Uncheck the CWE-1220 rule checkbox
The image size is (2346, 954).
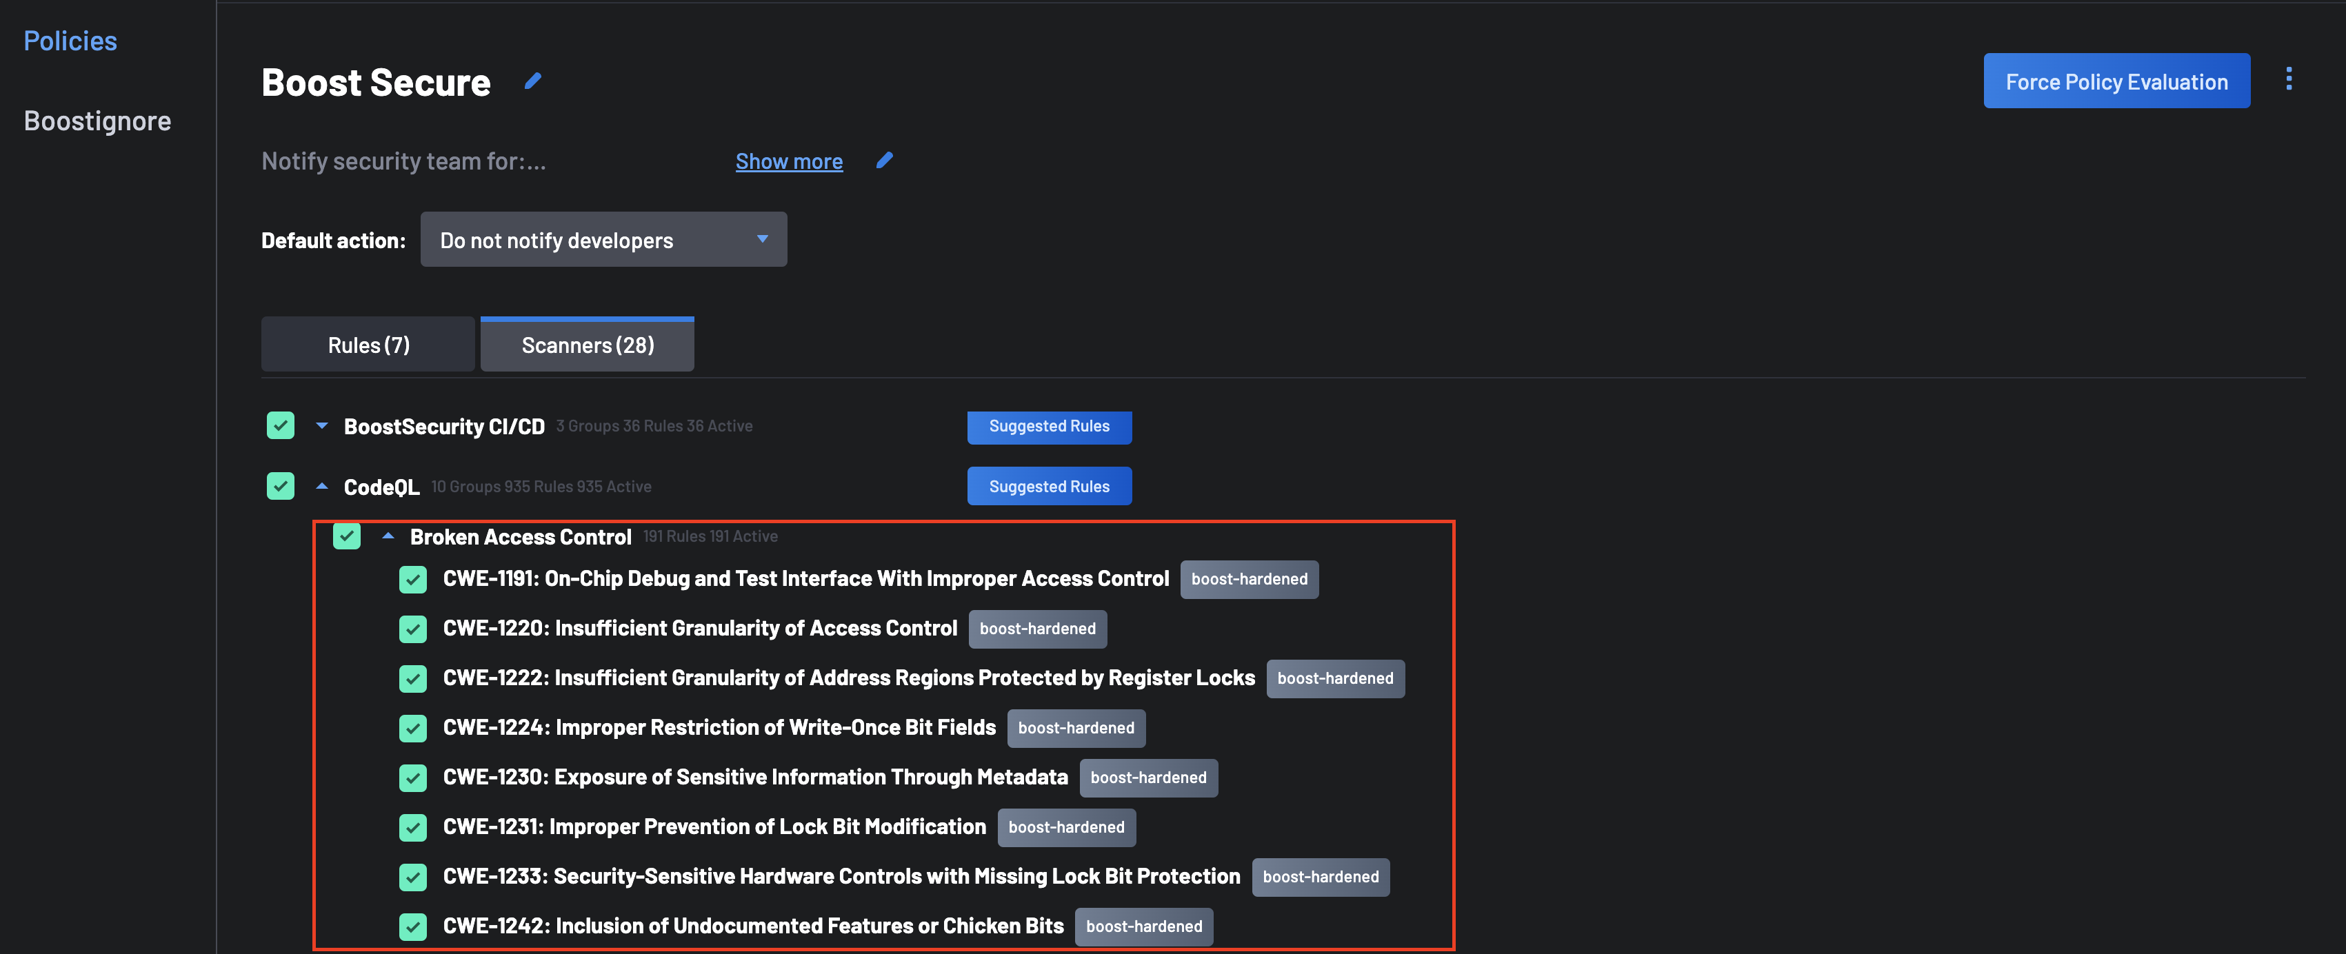(414, 629)
